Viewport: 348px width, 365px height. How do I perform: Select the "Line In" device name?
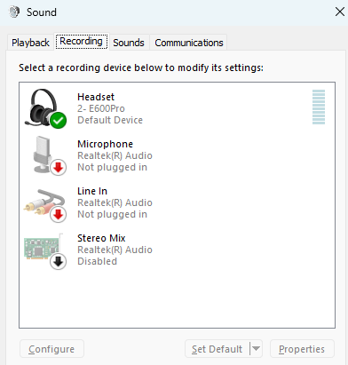pyautogui.click(x=92, y=191)
